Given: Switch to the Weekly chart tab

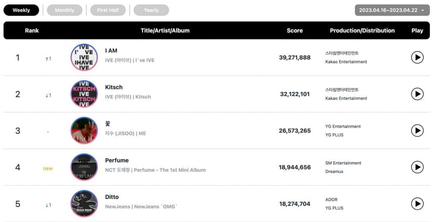Looking at the screenshot, I should (21, 10).
